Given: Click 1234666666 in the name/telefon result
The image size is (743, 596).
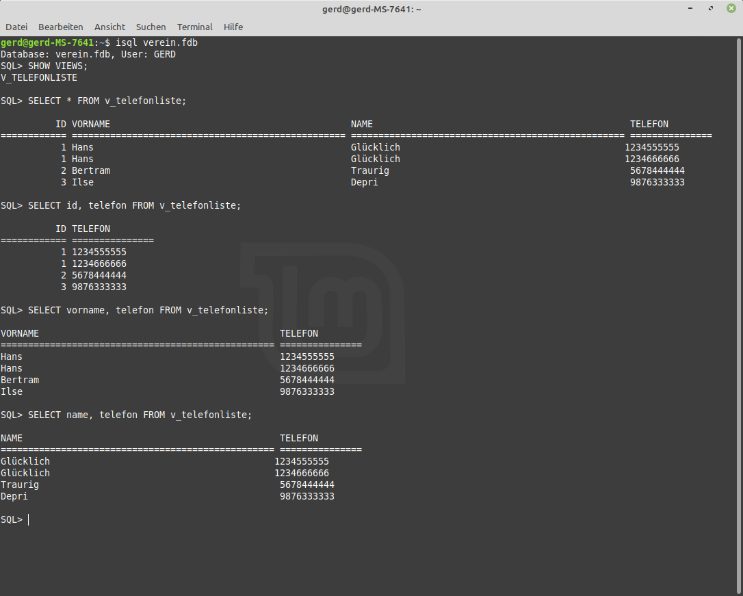Looking at the screenshot, I should 302,474.
